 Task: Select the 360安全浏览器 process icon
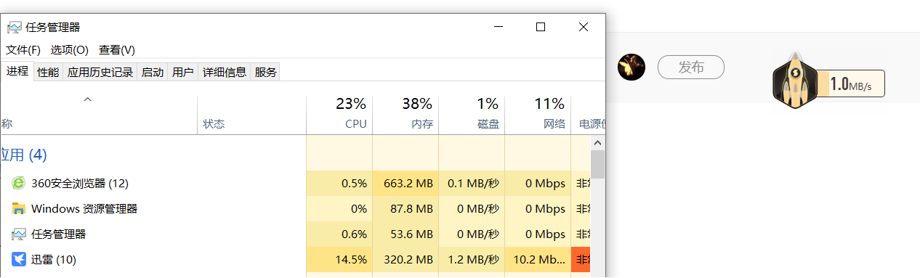[x=18, y=183]
